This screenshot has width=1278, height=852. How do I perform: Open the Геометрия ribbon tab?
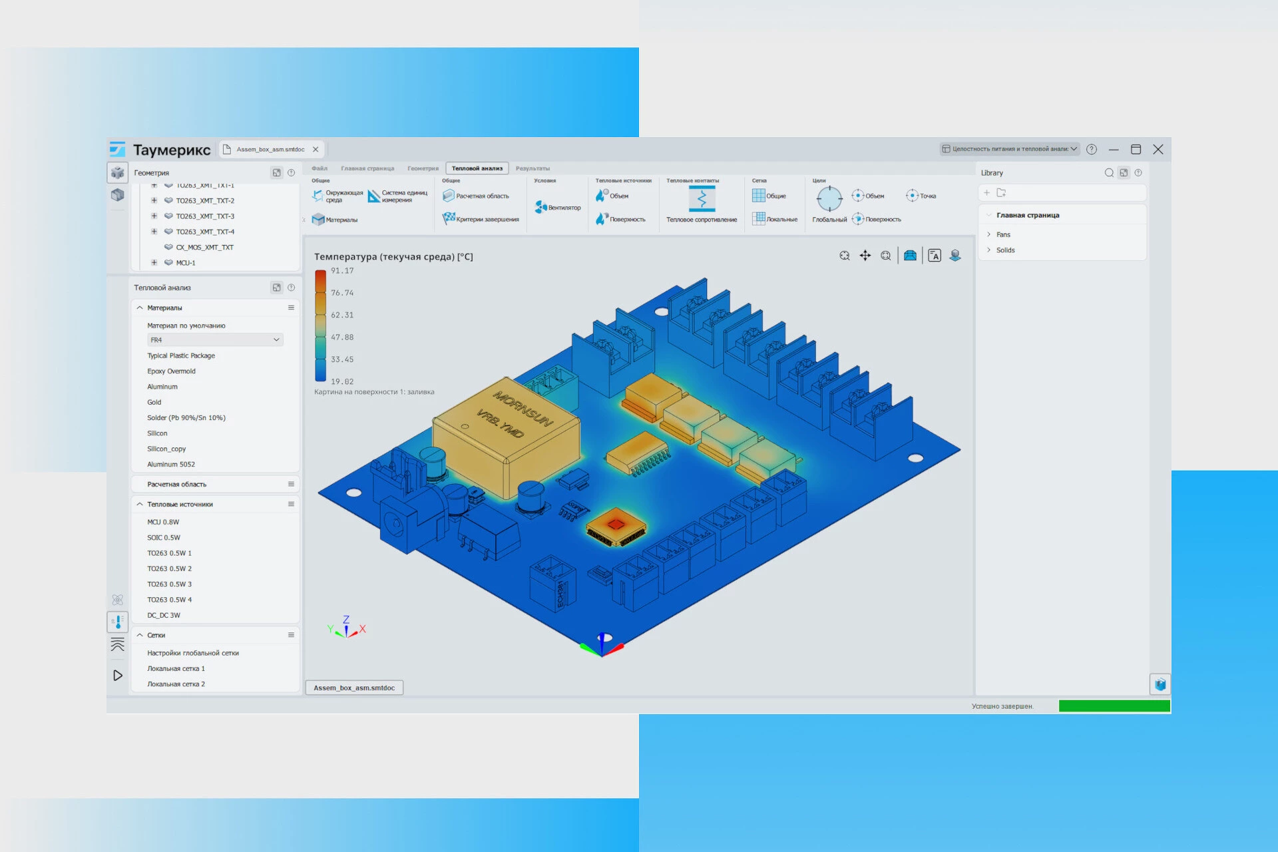click(x=423, y=168)
